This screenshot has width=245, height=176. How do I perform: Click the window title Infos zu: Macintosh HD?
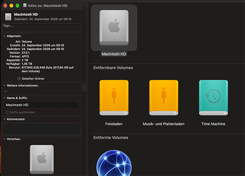point(48,6)
